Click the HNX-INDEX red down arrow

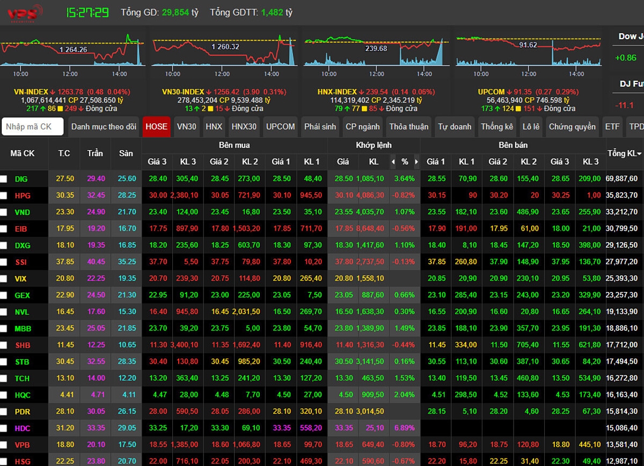(361, 92)
